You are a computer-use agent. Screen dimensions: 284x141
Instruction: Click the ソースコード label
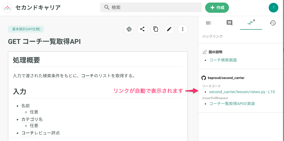pyautogui.click(x=212, y=86)
